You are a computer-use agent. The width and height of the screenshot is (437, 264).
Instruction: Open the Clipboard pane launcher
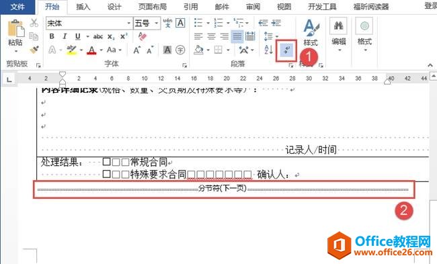(38, 65)
